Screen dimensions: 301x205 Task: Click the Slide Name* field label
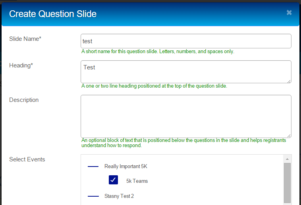point(25,38)
